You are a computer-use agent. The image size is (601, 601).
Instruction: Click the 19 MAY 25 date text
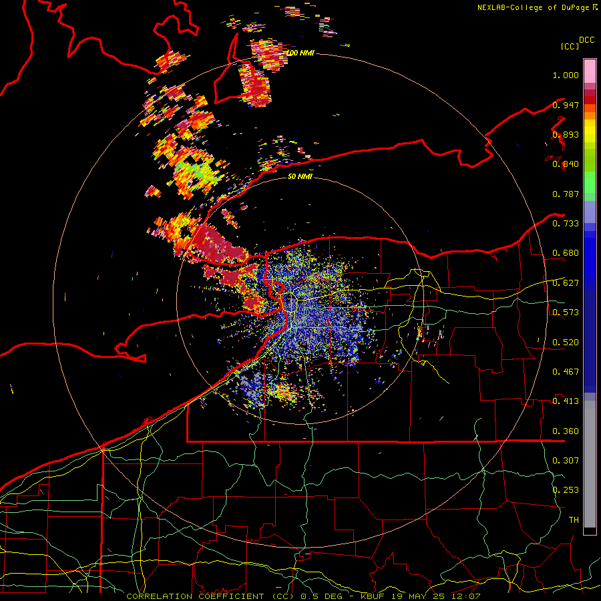click(418, 596)
